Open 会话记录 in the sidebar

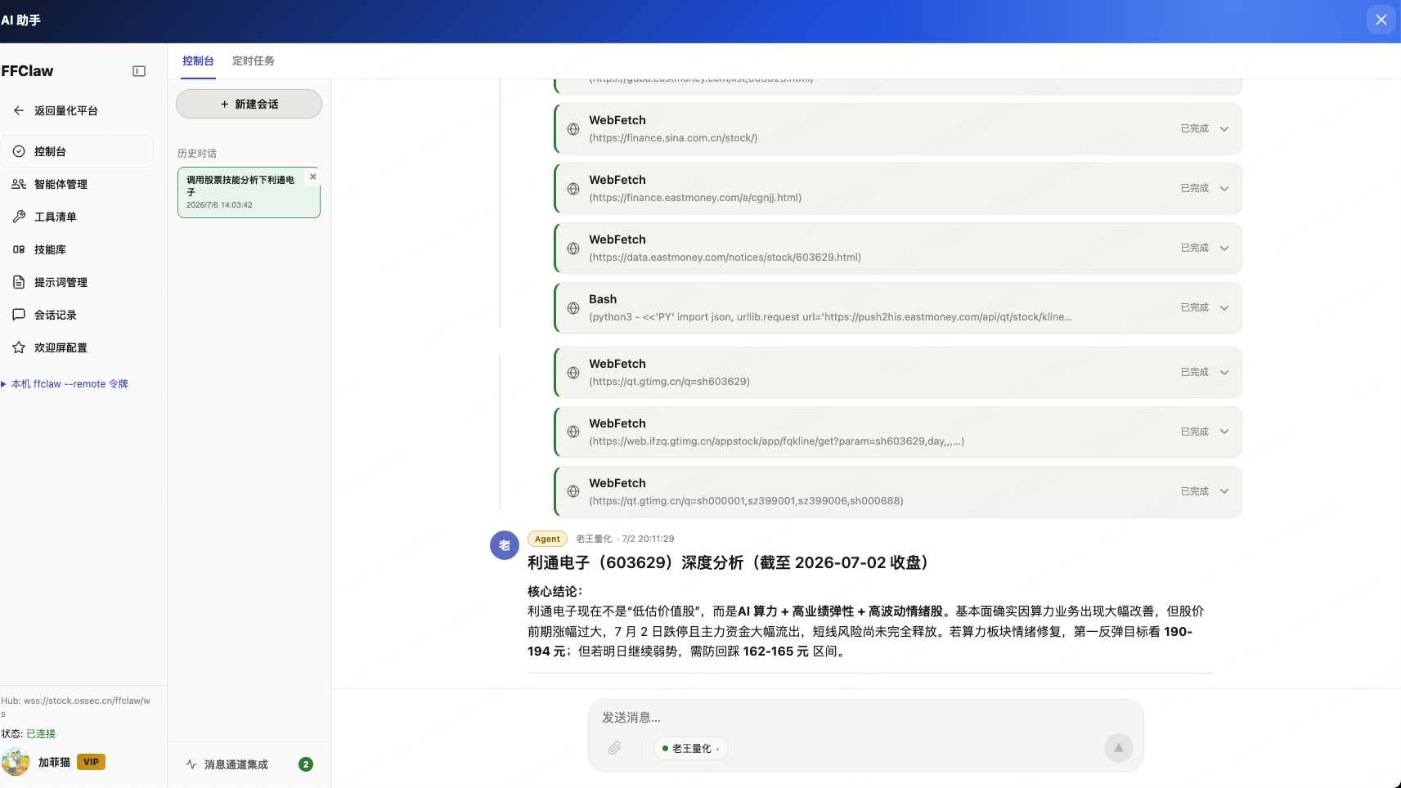[x=78, y=315]
